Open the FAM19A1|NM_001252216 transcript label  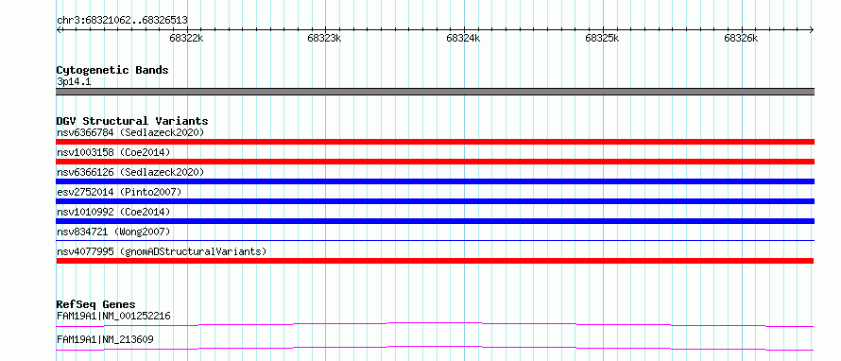click(113, 316)
